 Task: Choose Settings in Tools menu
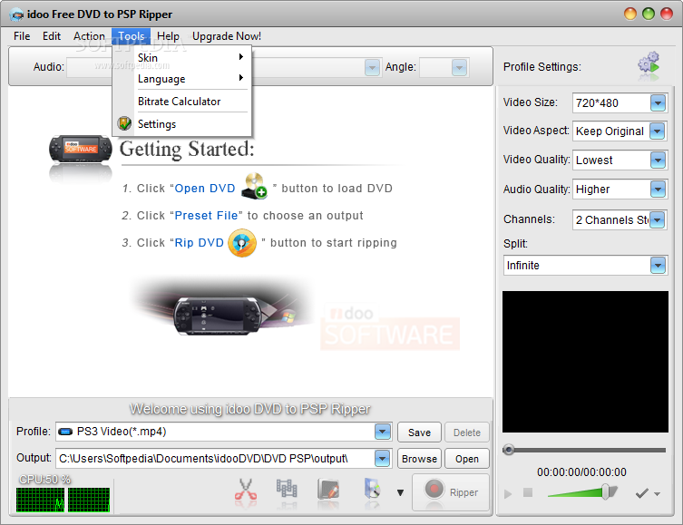click(x=182, y=123)
